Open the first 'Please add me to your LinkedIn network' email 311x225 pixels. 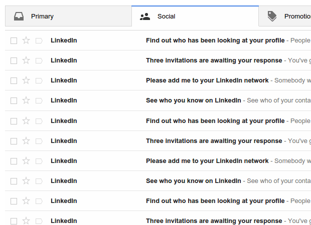[207, 80]
